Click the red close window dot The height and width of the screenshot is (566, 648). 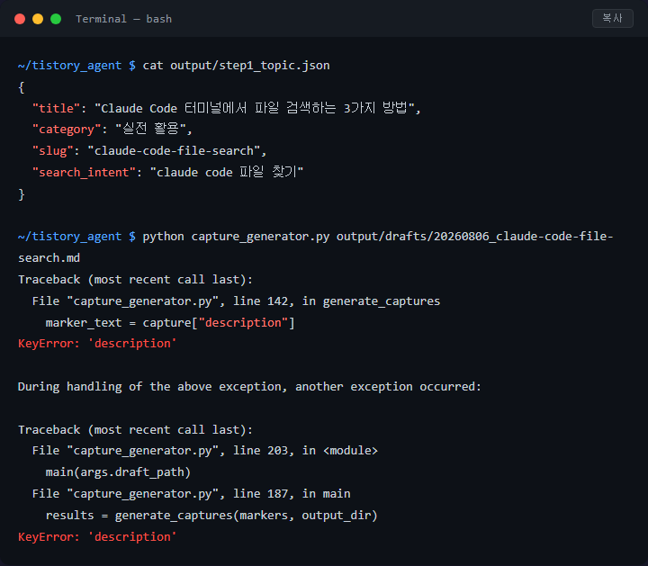[20, 19]
